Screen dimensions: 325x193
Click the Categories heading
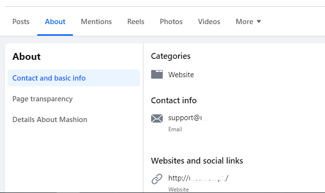click(x=171, y=56)
